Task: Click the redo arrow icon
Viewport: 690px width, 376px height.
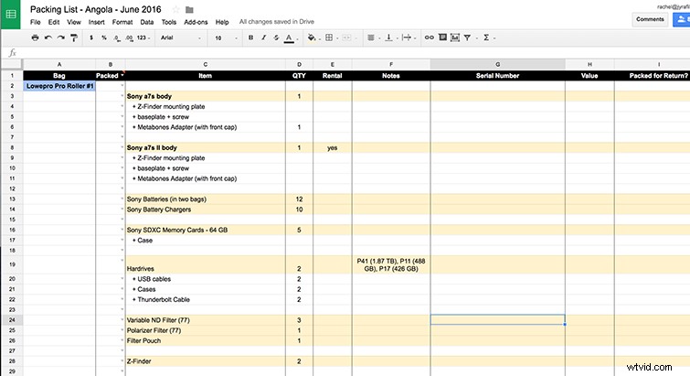Action: (x=59, y=38)
